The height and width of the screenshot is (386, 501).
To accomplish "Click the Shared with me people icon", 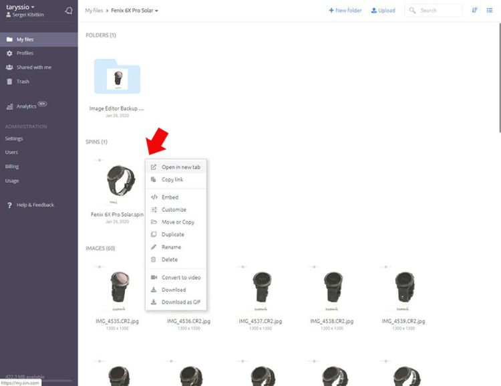I will click(x=9, y=67).
